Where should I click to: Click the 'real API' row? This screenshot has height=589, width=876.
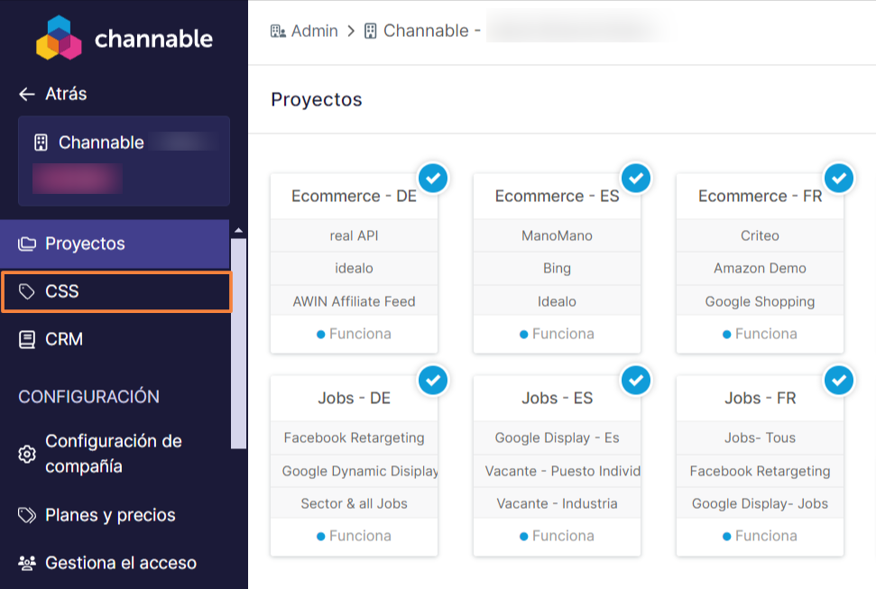tap(355, 235)
